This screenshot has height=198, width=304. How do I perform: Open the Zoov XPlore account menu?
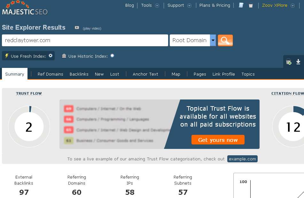275,5
